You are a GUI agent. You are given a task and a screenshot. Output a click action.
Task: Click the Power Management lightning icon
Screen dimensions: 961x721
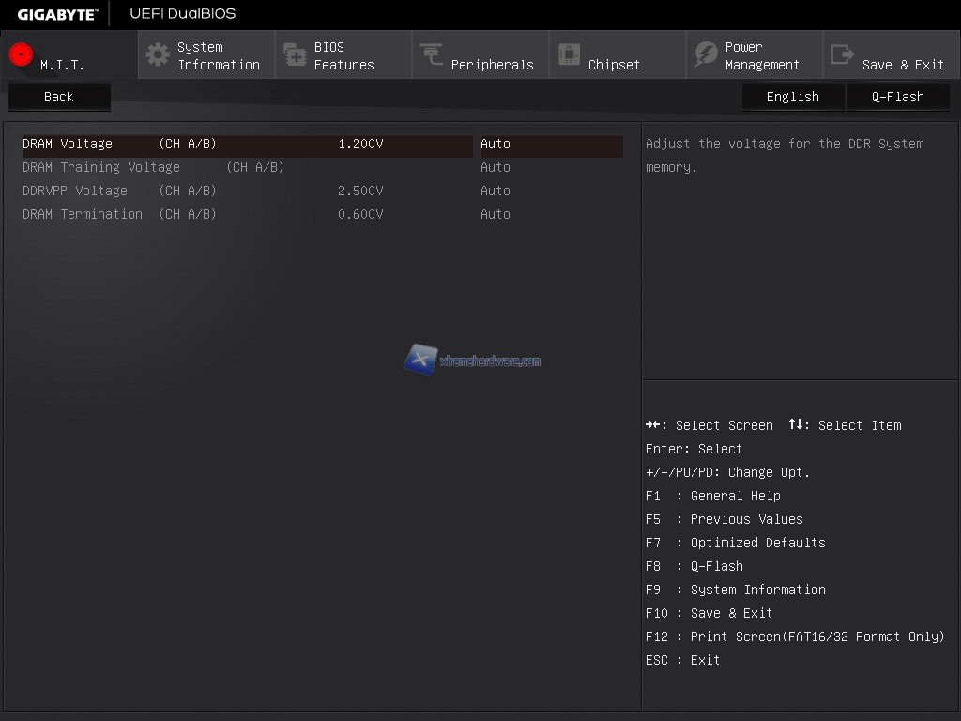(x=706, y=54)
